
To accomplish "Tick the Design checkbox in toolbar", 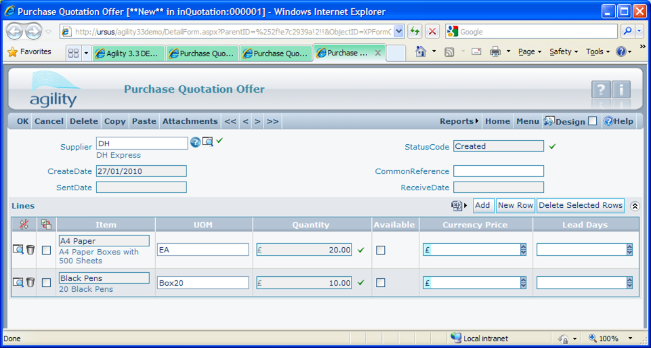I will click(x=593, y=121).
